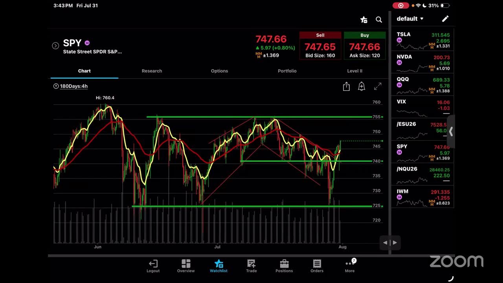Expand the chart to full screen
The width and height of the screenshot is (503, 283).
pyautogui.click(x=378, y=86)
